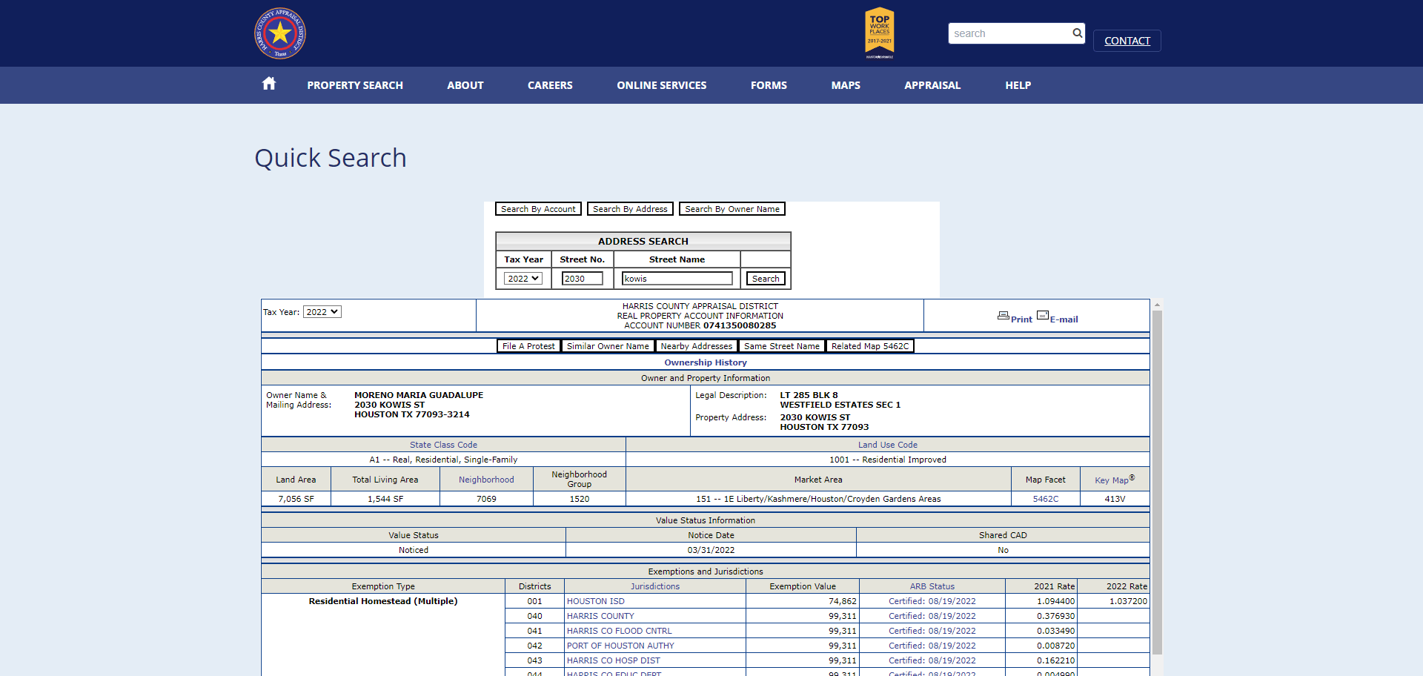The height and width of the screenshot is (676, 1423).
Task: Click the E-mail envelope icon
Action: click(x=1043, y=316)
